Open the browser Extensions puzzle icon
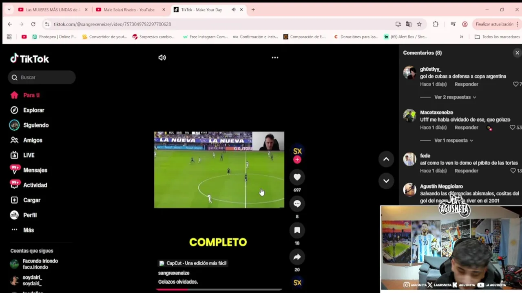Screen dimensions: 522x293 (x=436, y=24)
